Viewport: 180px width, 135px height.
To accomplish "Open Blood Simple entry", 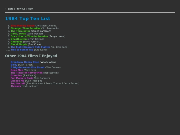I will (x=19, y=44).
